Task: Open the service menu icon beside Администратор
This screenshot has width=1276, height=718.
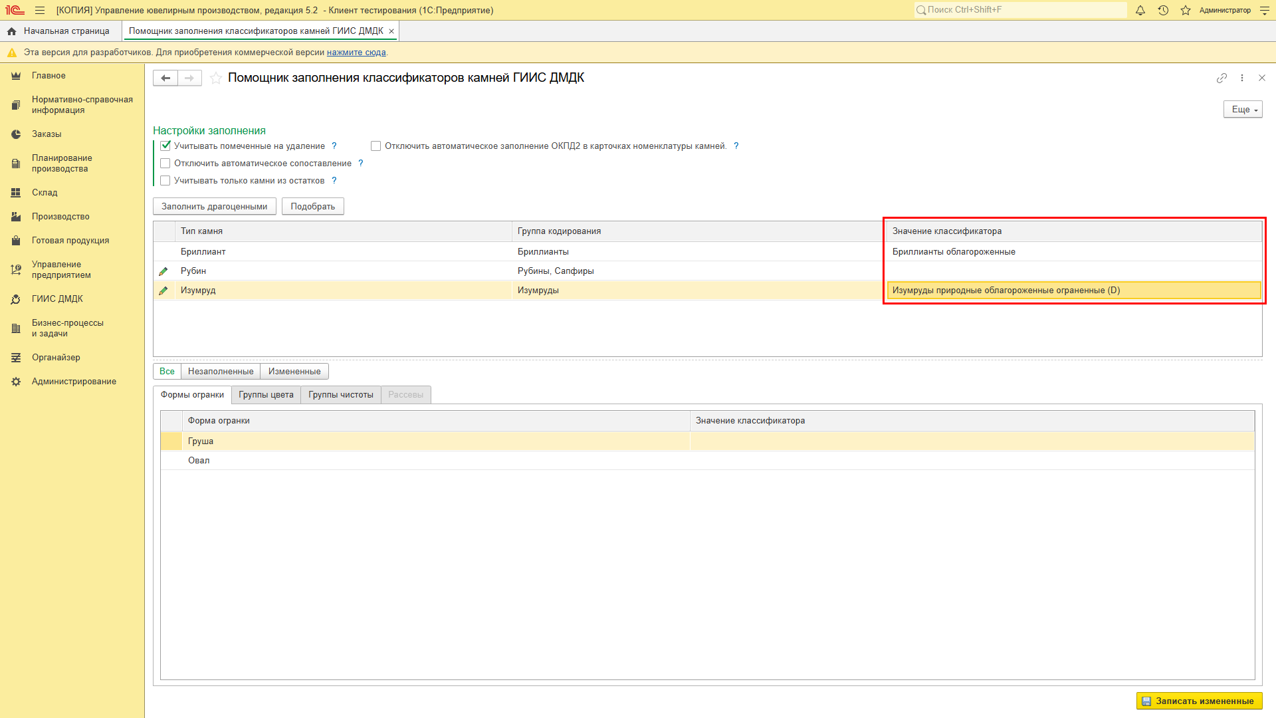Action: [x=1265, y=10]
